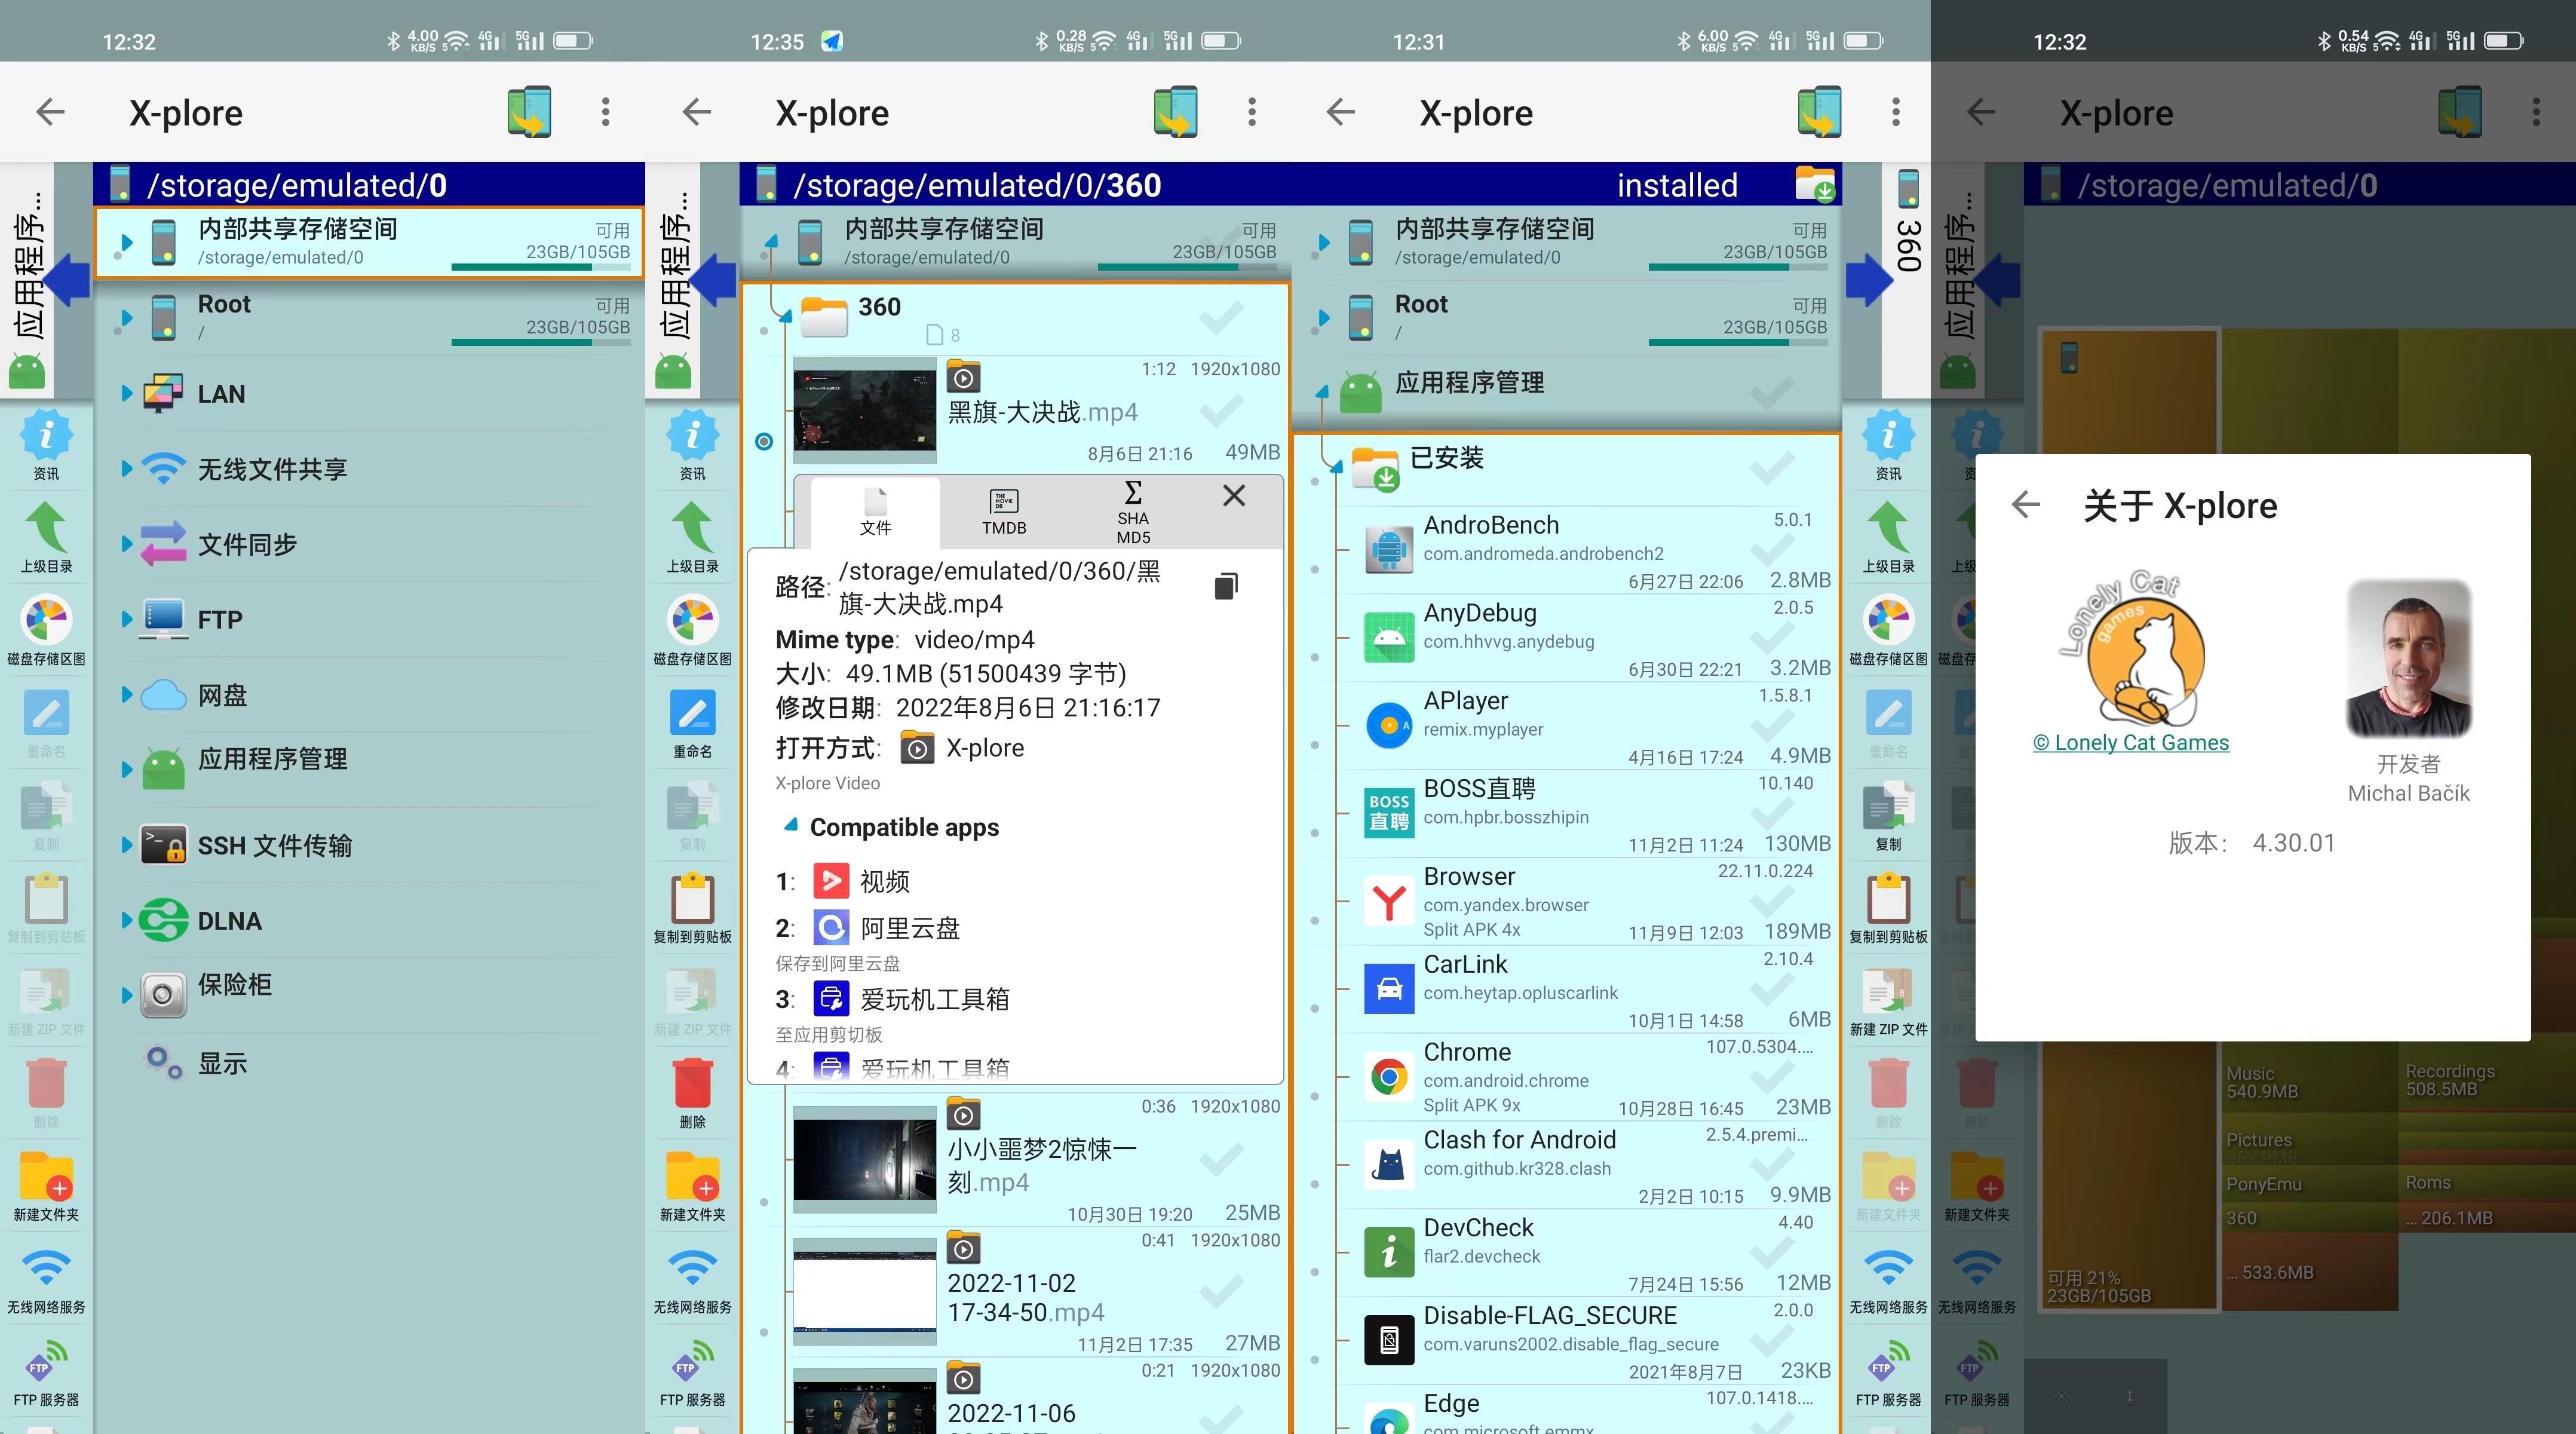The height and width of the screenshot is (1434, 2576).
Task: Expand 内部共享存储空间 in leftmost screenshot
Action: (x=126, y=243)
